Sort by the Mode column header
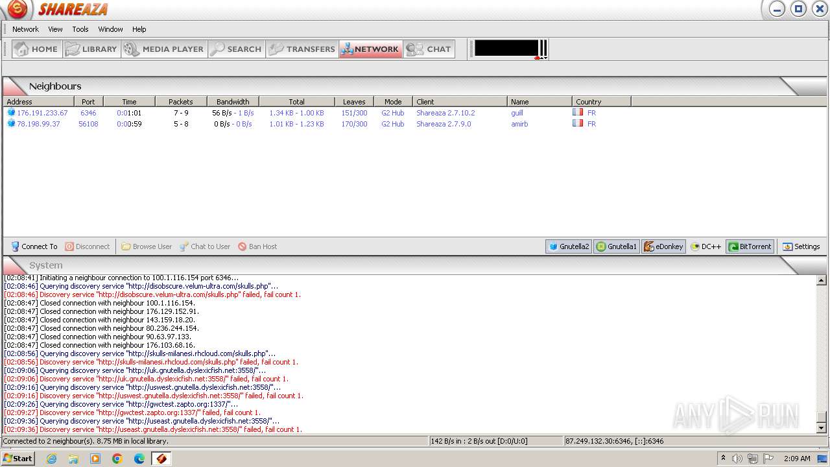 tap(393, 102)
